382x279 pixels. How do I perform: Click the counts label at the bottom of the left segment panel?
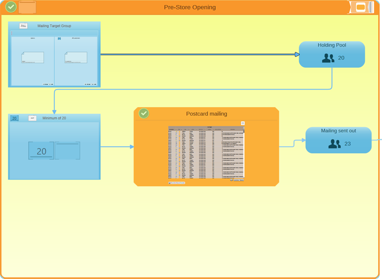[48, 84]
